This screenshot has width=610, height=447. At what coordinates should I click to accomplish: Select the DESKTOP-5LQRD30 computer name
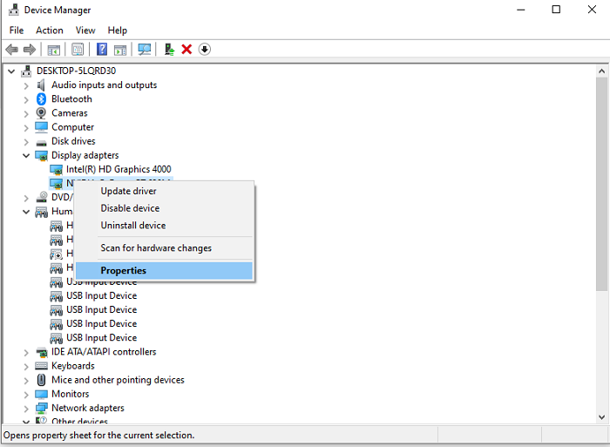click(x=77, y=71)
